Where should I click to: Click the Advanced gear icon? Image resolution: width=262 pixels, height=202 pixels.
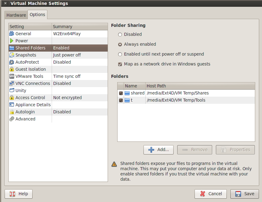click(x=12, y=119)
